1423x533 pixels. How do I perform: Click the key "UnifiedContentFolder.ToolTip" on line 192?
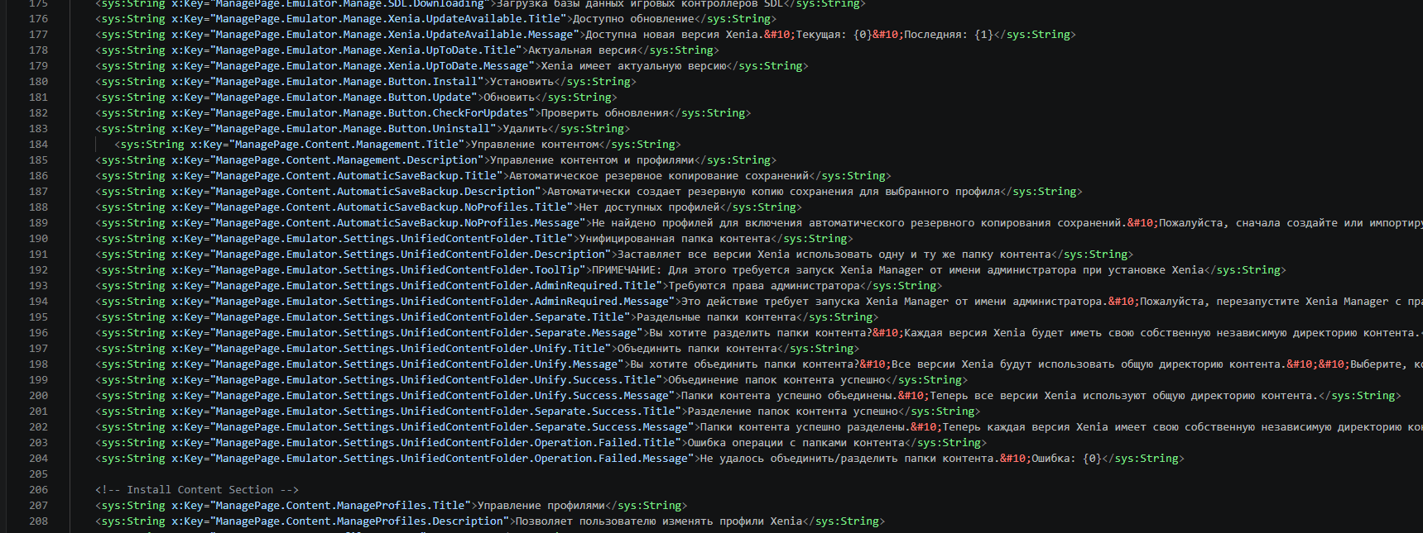490,269
